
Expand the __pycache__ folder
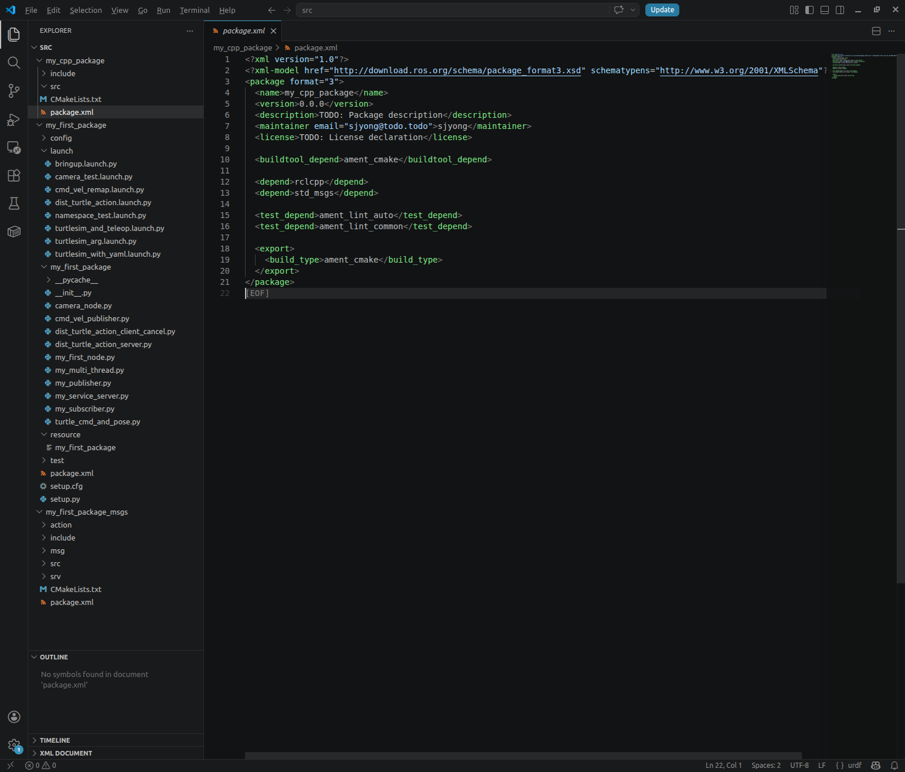pos(115,280)
